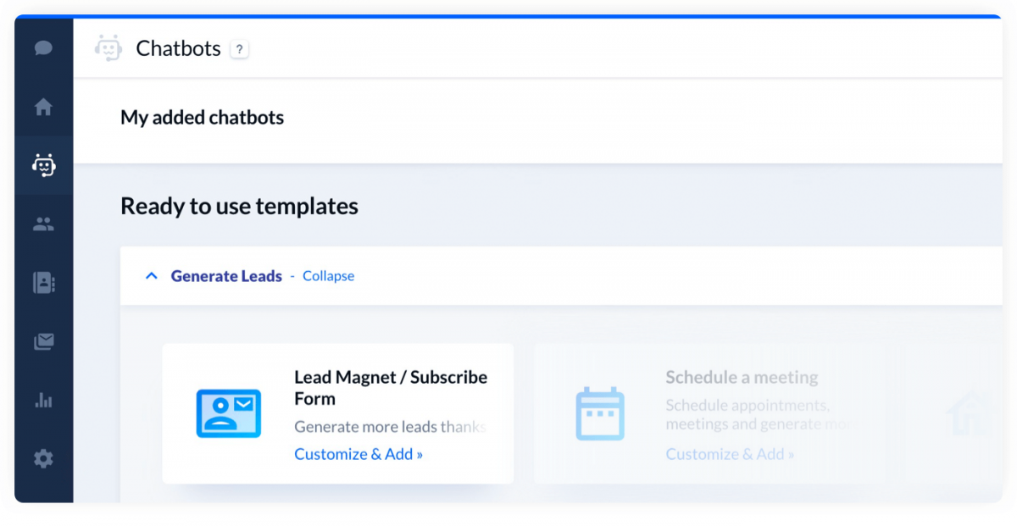Open the settings gear icon

pos(43,459)
